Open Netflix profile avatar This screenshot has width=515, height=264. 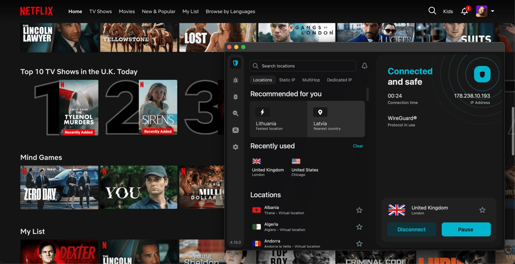pyautogui.click(x=481, y=11)
